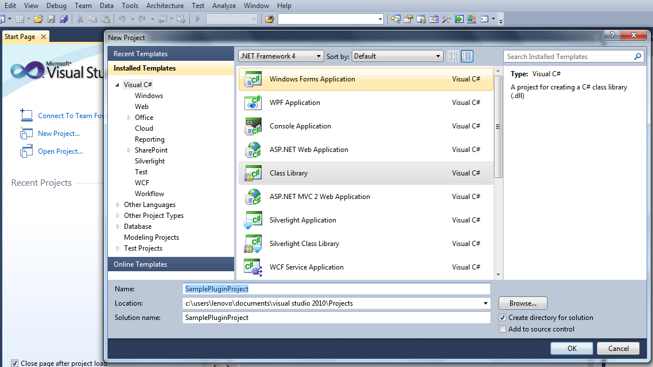Image resolution: width=653 pixels, height=367 pixels.
Task: Click the template list scroll down arrow
Action: click(498, 275)
